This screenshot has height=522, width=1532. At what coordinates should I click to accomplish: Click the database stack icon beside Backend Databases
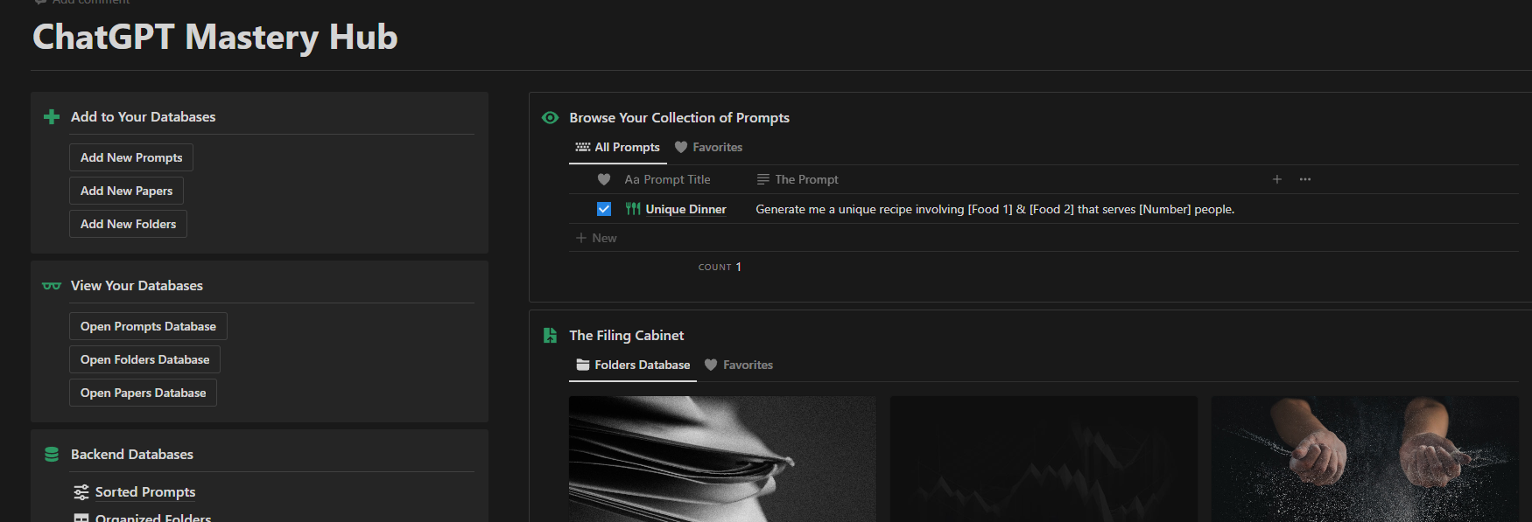[x=52, y=455]
